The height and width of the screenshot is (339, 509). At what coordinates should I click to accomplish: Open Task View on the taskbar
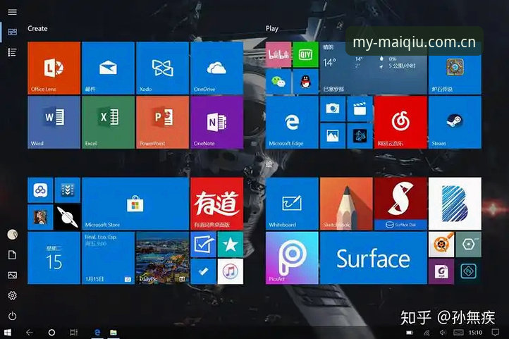click(74, 332)
